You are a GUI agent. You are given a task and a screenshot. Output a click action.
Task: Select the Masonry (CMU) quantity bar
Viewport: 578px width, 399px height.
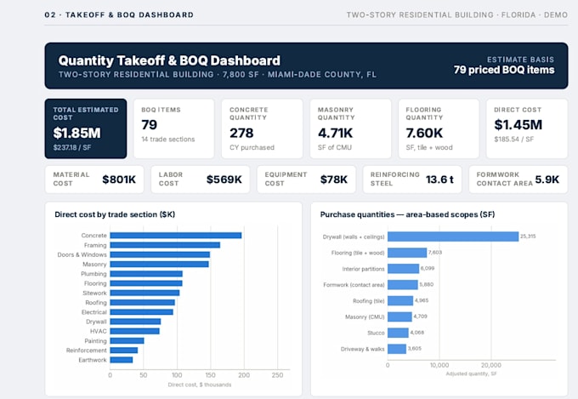tap(400, 316)
